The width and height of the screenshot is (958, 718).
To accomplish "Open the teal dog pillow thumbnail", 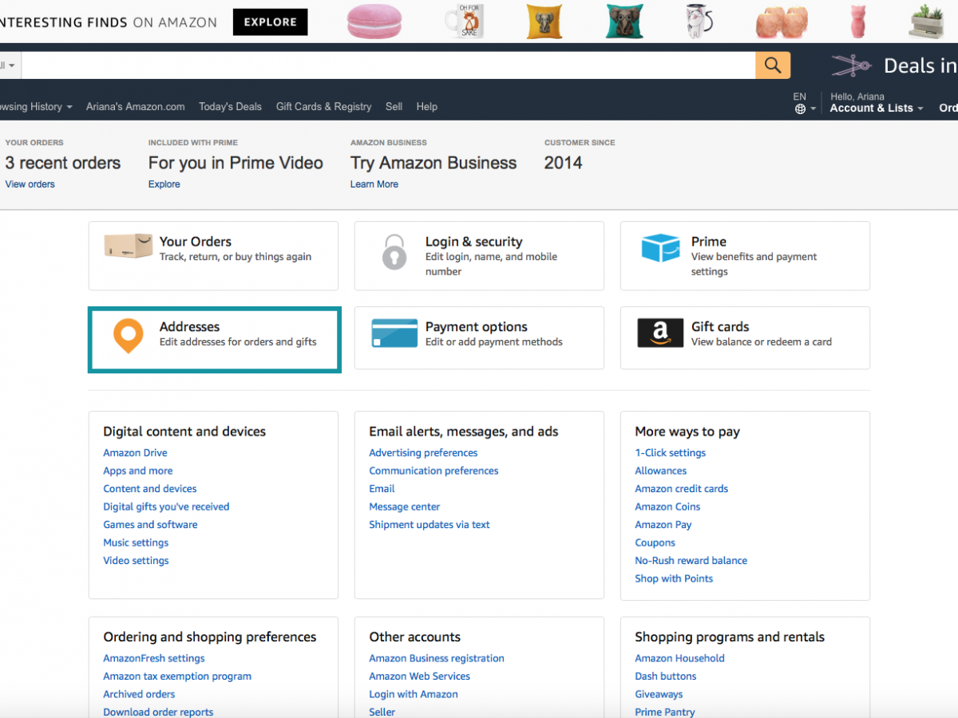I will pos(624,22).
